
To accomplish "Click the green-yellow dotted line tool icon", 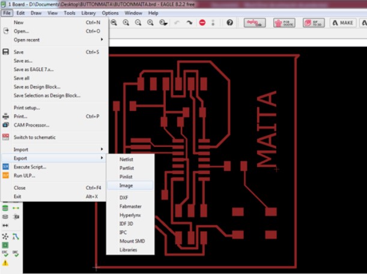I will pos(16,208).
